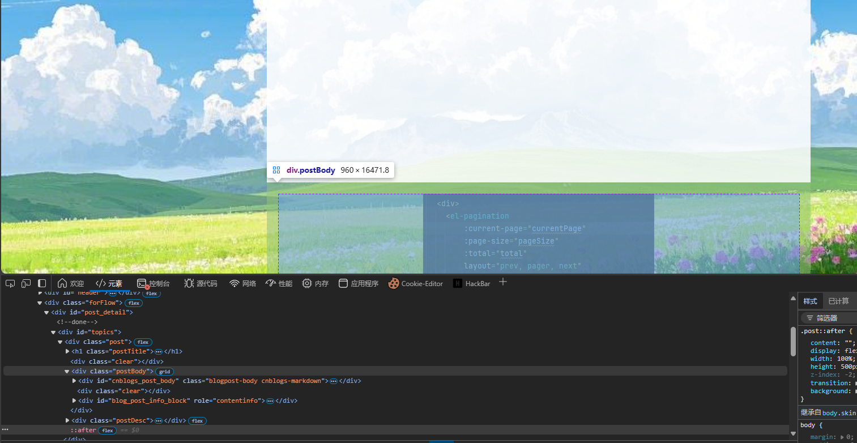Select the ::after pseudo-element row

pyautogui.click(x=395, y=430)
